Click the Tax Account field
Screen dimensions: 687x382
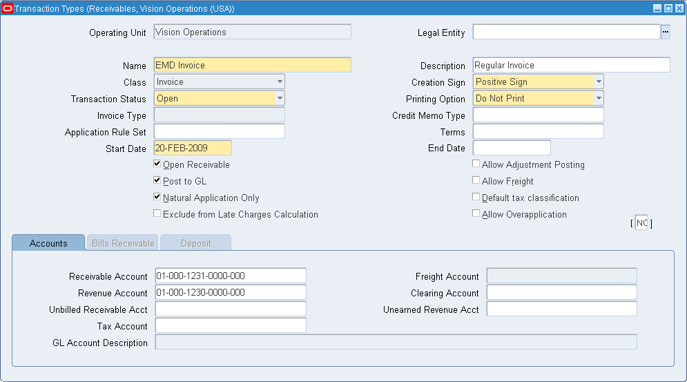(231, 326)
